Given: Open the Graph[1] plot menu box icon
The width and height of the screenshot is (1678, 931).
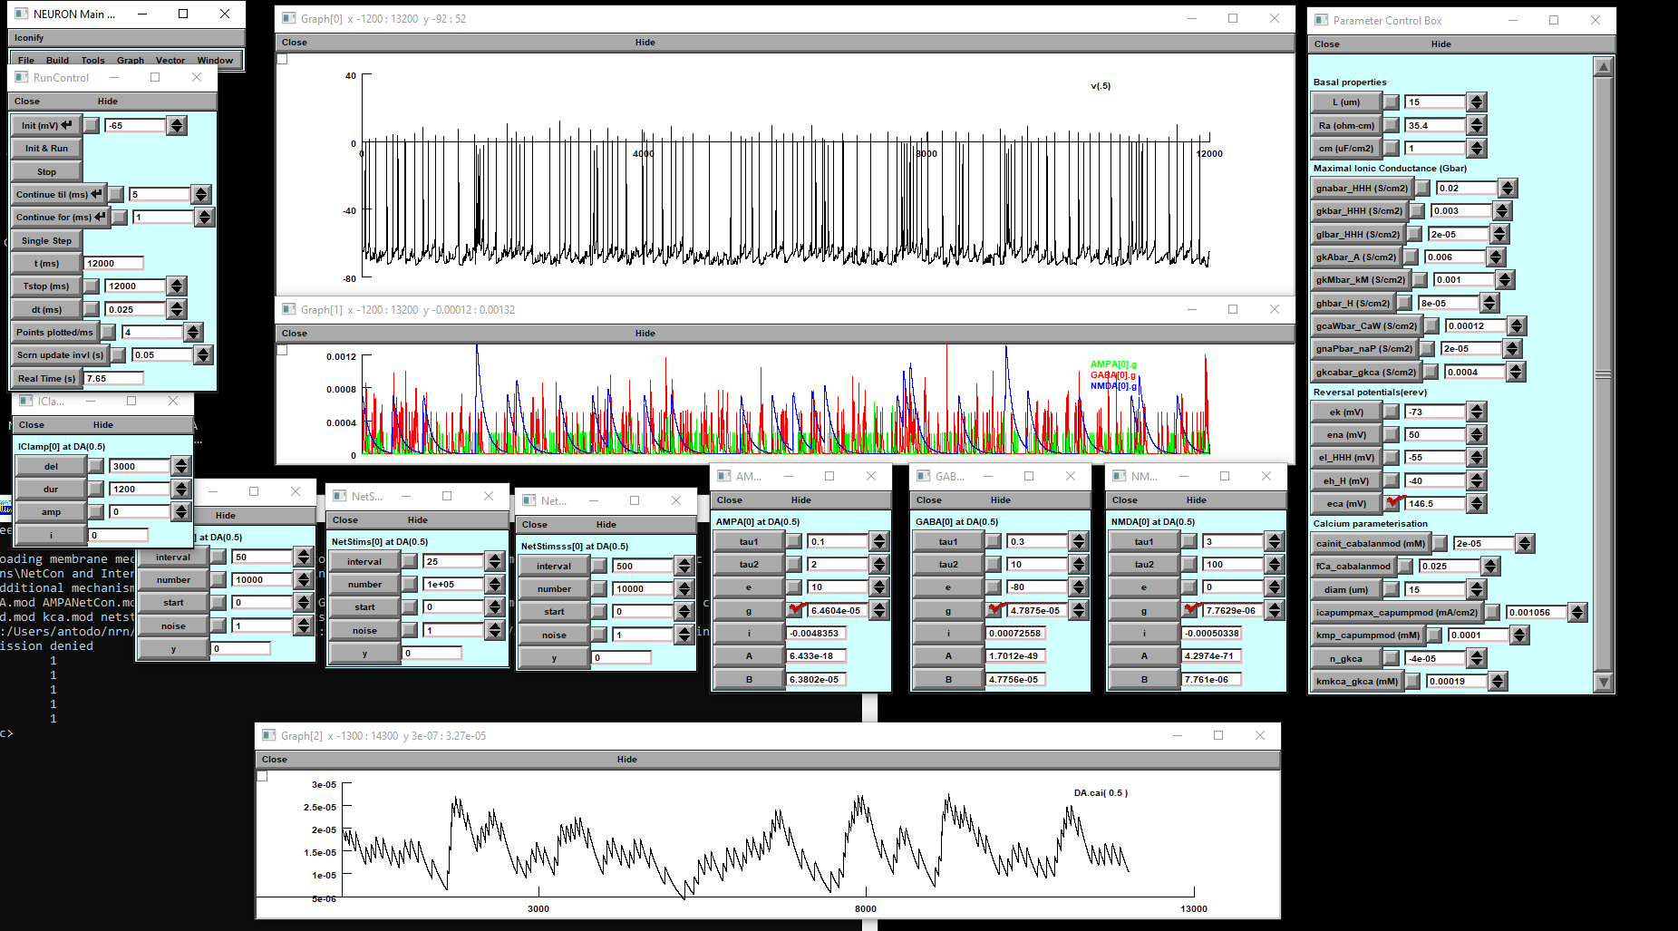Looking at the screenshot, I should [x=281, y=349].
